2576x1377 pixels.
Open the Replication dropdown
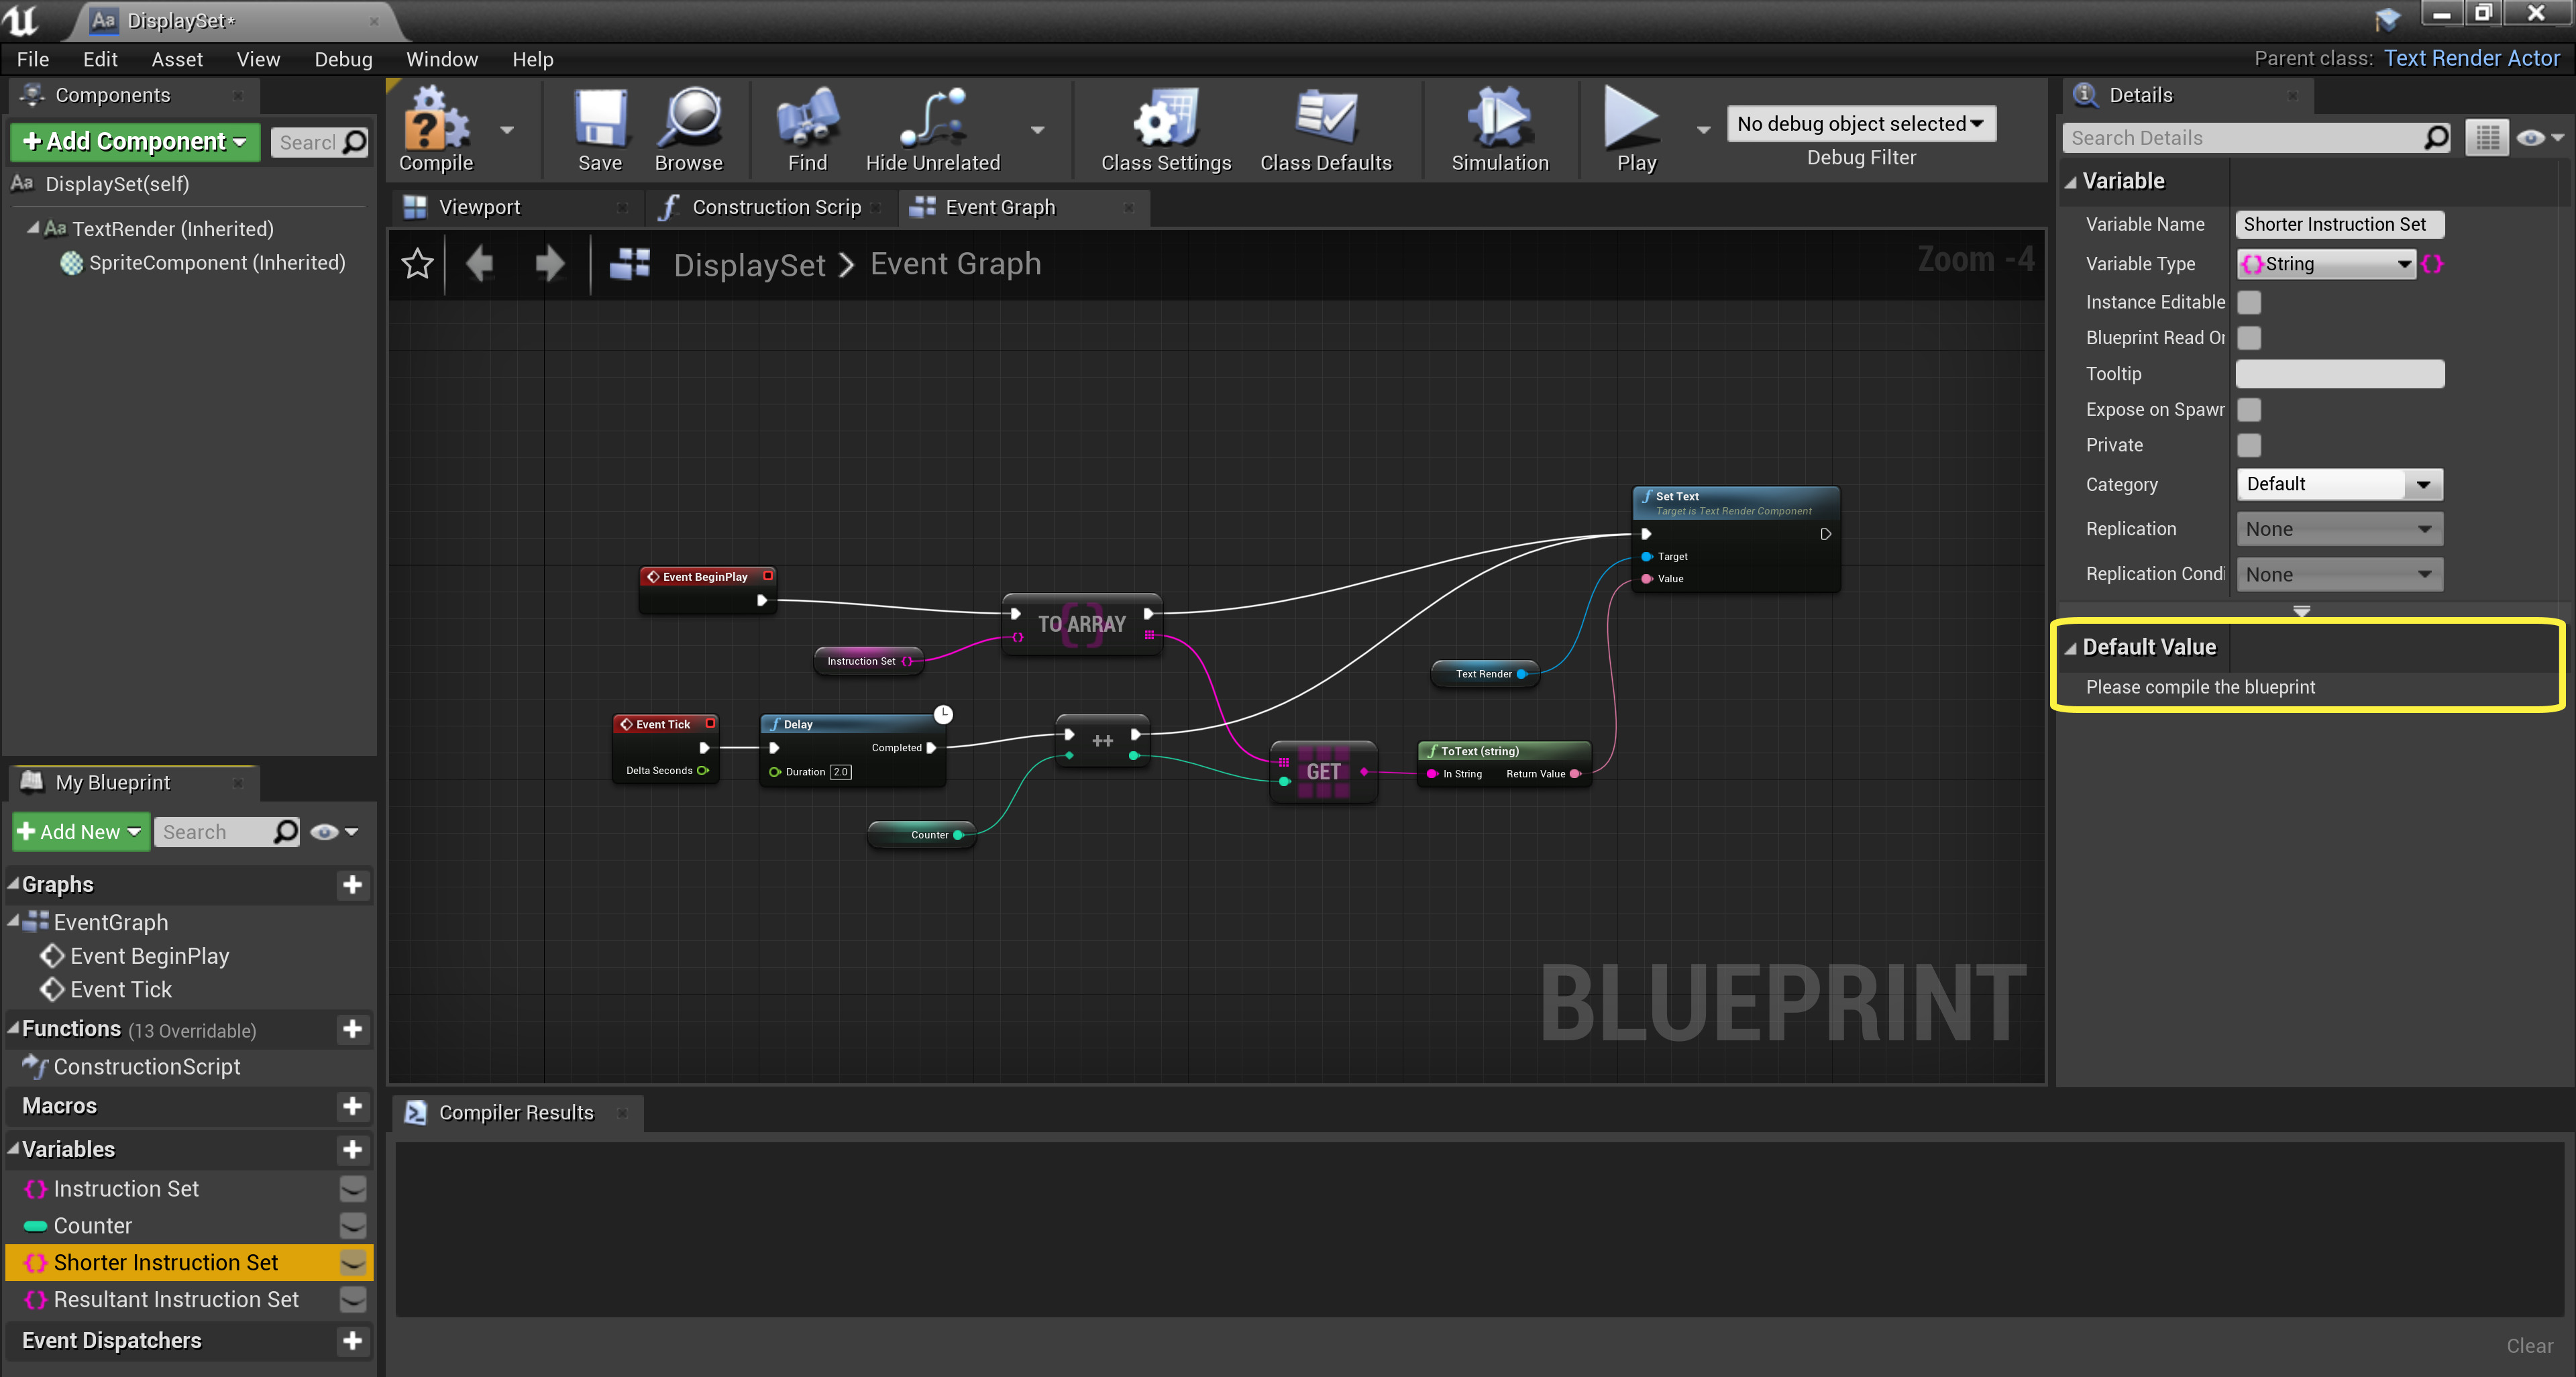pos(2338,529)
